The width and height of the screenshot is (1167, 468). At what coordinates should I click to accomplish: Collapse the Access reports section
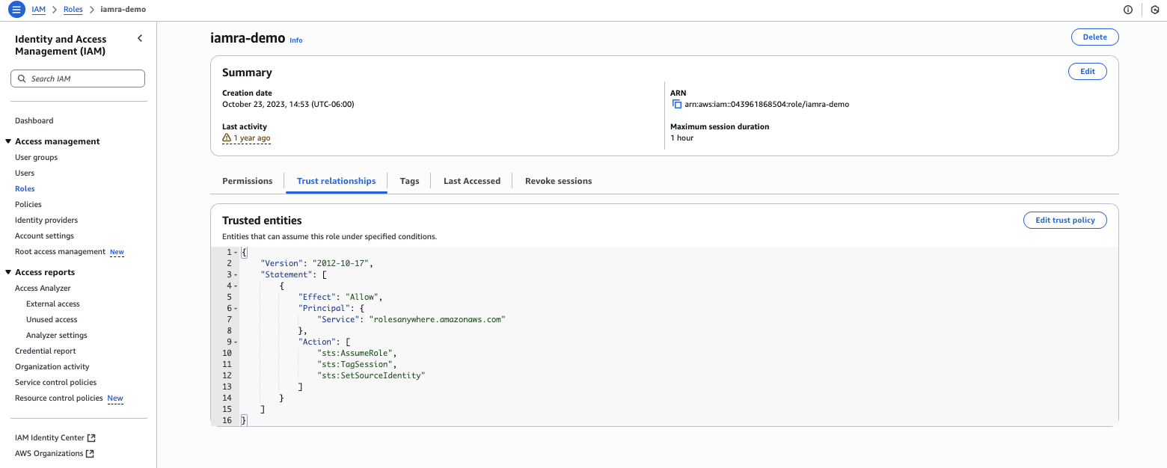pyautogui.click(x=8, y=271)
